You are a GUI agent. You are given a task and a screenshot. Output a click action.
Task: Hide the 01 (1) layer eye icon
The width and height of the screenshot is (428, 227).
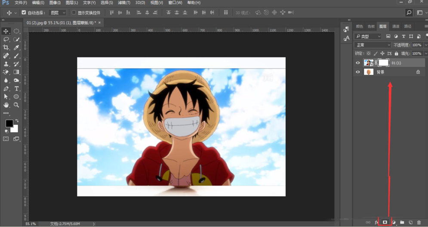358,63
